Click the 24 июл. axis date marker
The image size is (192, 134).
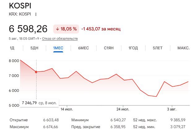[x=123, y=109]
